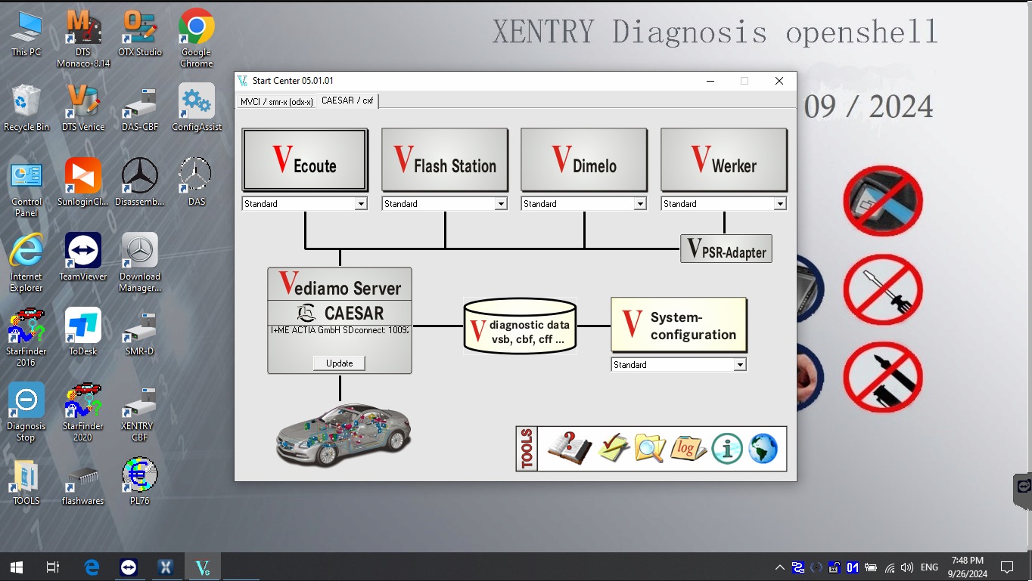Expand the Flash Station Standard dropdown
Image resolution: width=1032 pixels, height=581 pixels.
point(501,204)
